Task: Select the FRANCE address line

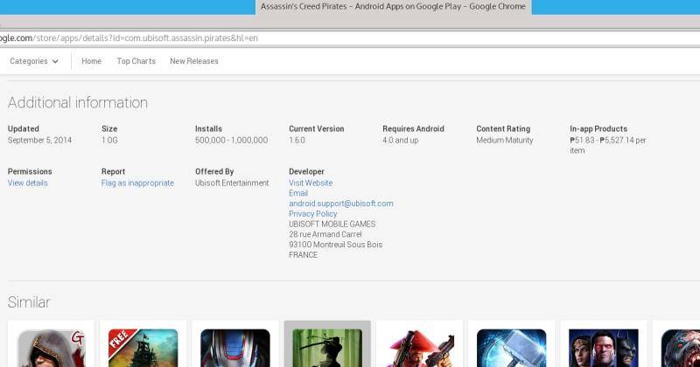Action: [303, 254]
